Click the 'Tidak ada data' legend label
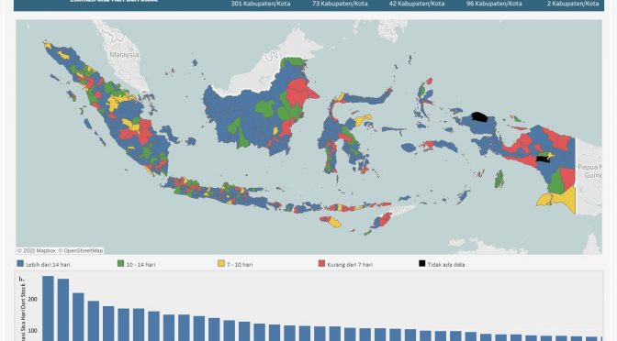 (446, 265)
